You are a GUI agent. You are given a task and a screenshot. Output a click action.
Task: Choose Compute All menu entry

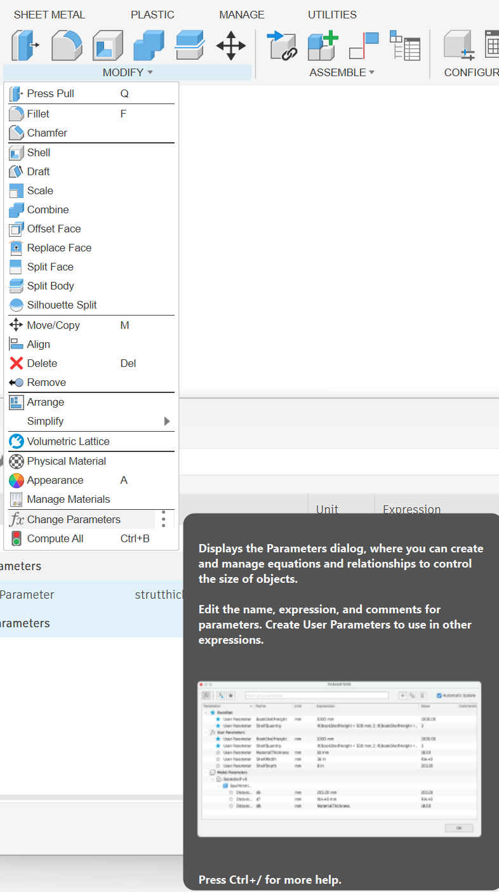(x=91, y=538)
